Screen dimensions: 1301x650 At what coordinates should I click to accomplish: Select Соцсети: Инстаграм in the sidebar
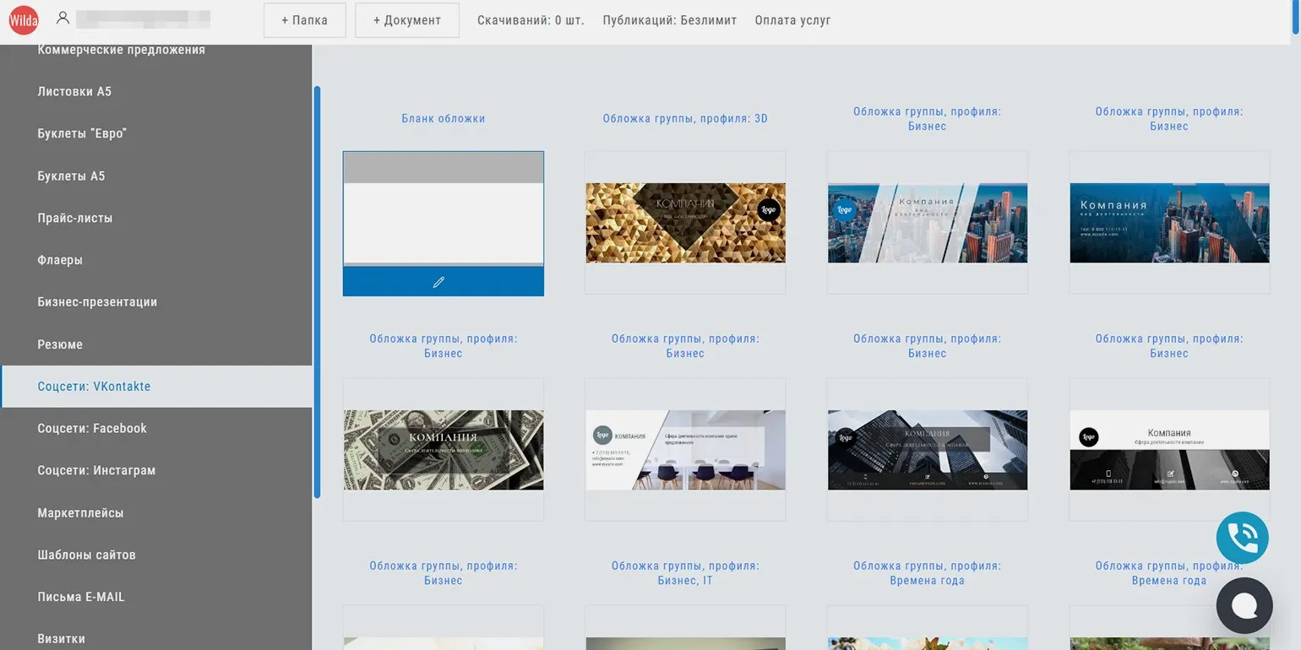(x=96, y=470)
